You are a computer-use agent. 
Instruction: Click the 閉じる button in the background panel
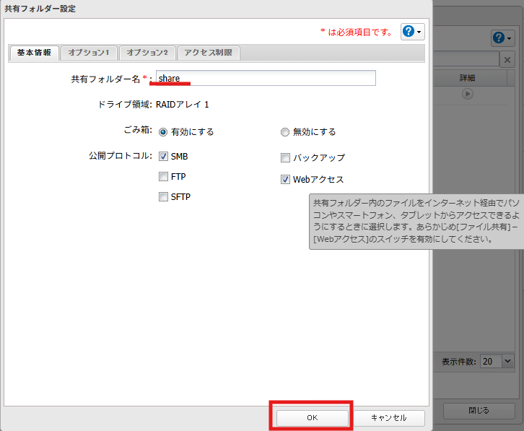click(479, 410)
